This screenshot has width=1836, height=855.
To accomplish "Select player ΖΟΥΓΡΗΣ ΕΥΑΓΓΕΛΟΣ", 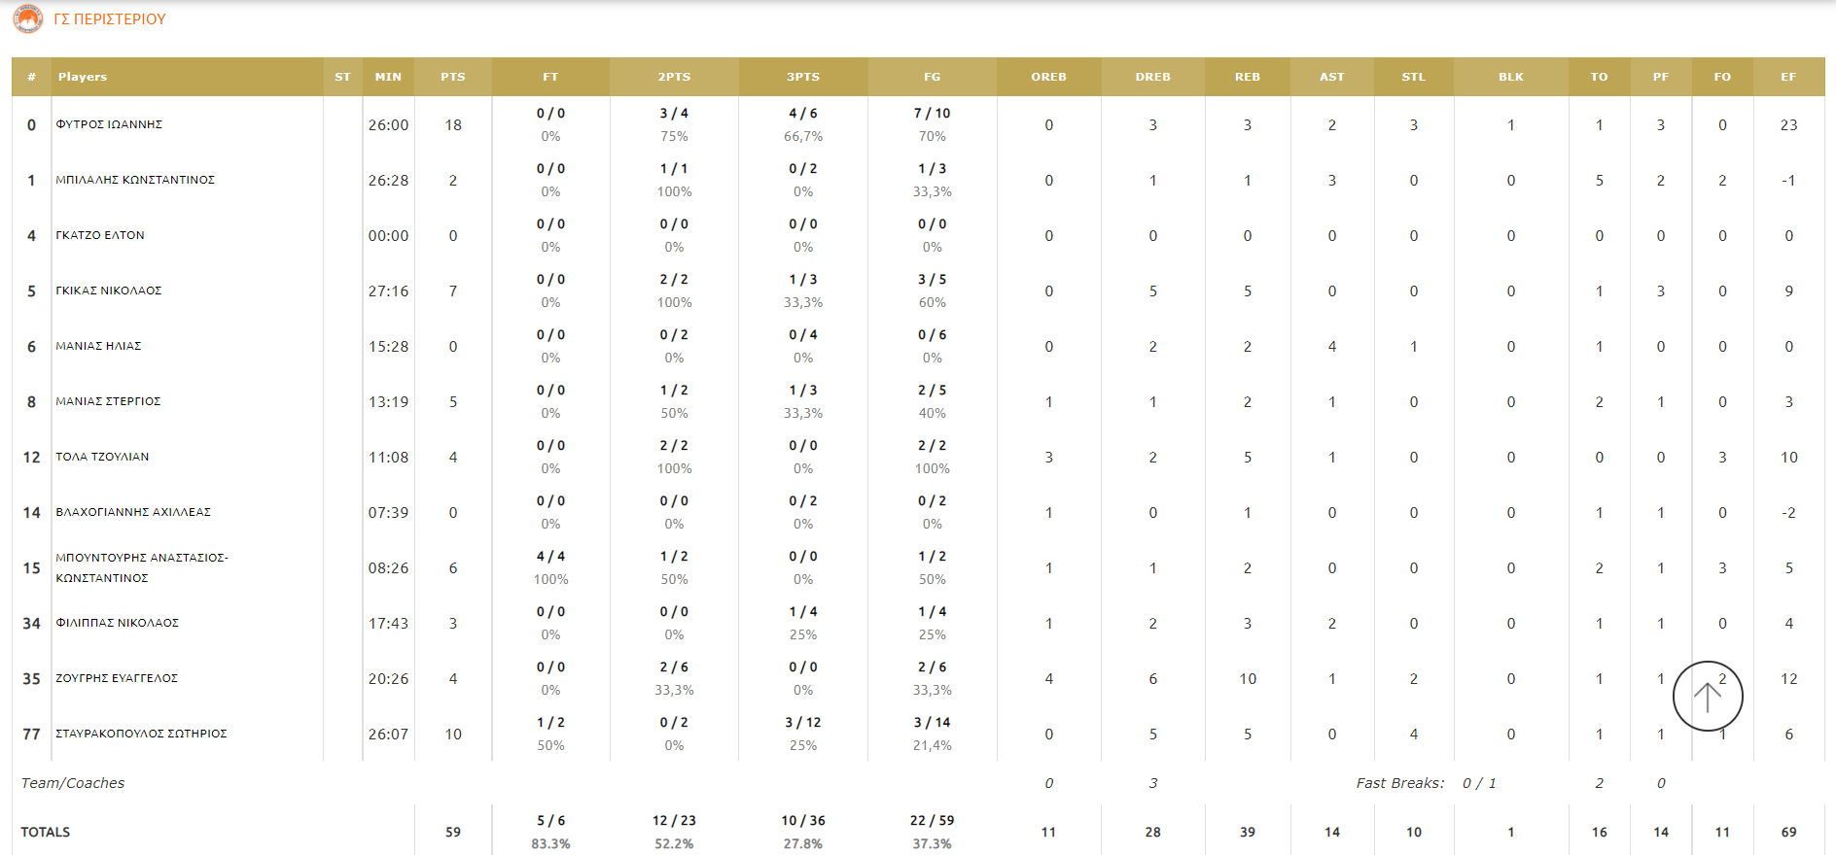I will (x=117, y=678).
